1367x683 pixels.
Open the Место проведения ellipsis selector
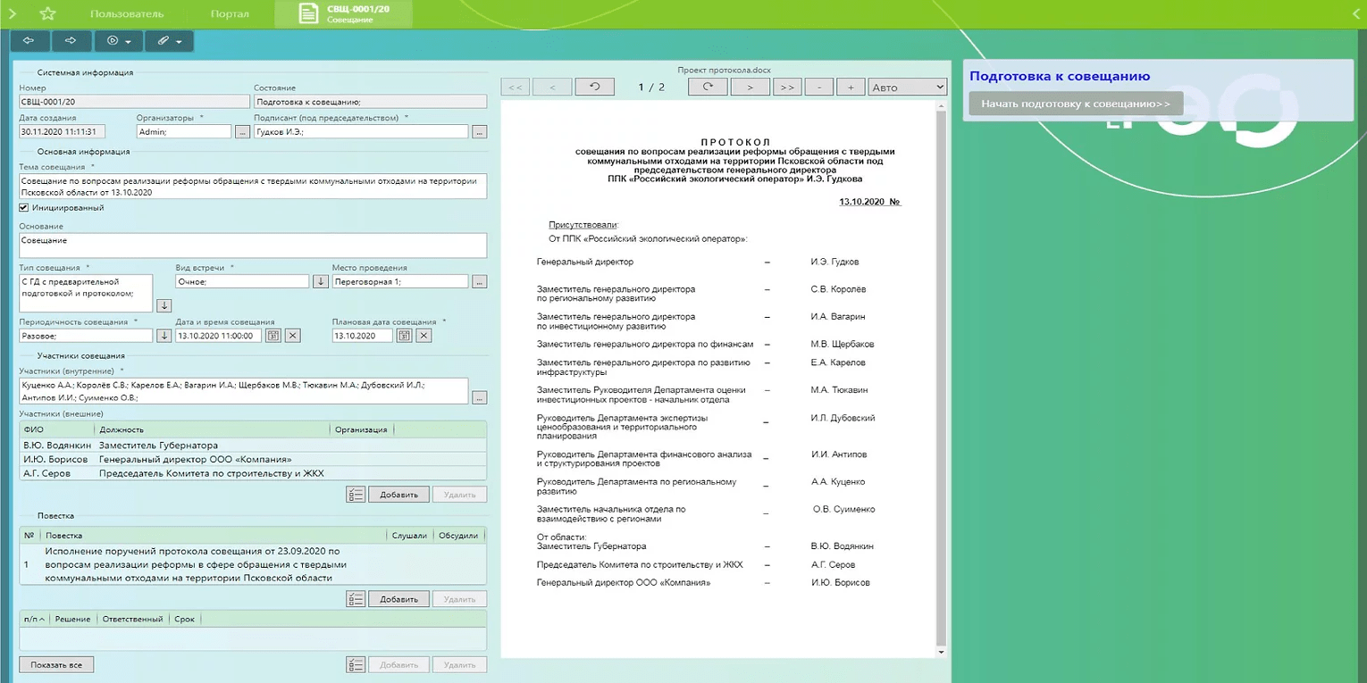point(479,281)
